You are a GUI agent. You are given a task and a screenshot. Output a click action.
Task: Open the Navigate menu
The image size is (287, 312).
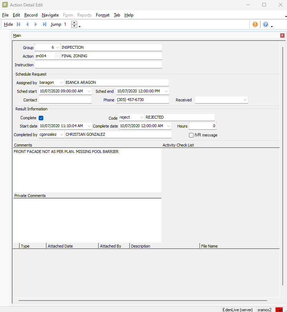[x=50, y=15]
